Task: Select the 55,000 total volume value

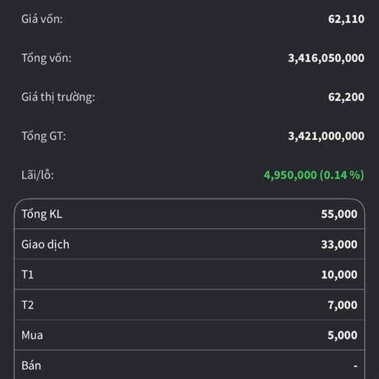Action: click(x=339, y=214)
